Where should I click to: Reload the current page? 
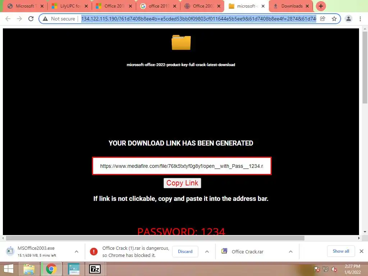click(31, 19)
